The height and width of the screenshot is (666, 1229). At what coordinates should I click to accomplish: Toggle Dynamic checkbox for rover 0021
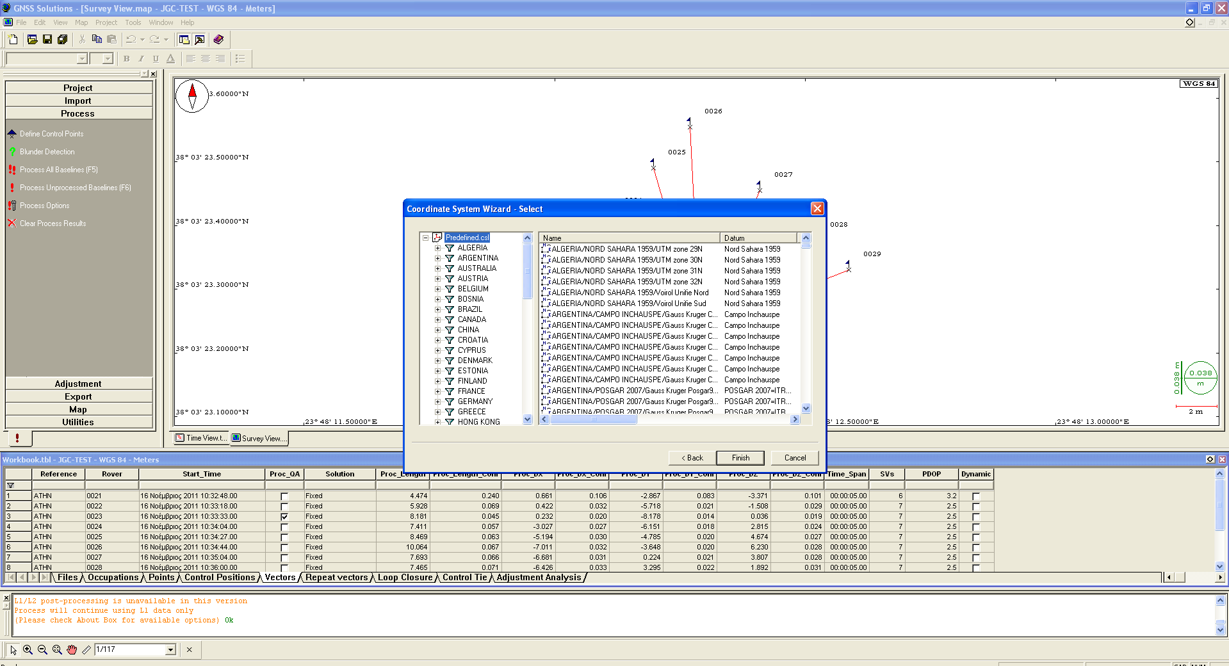[976, 496]
